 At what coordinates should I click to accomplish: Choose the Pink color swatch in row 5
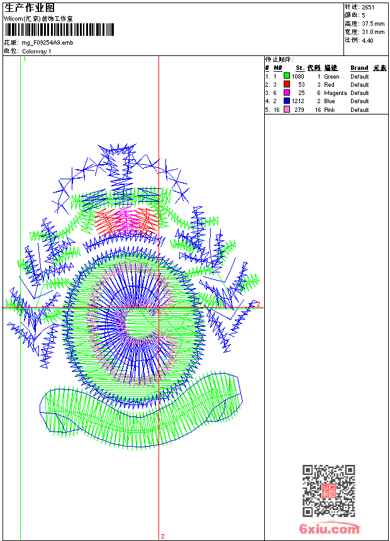click(x=286, y=109)
